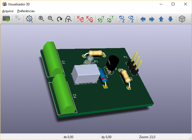The width and height of the screenshot is (192, 140).
Task: Redraw the 3D view
Action: (59, 19)
